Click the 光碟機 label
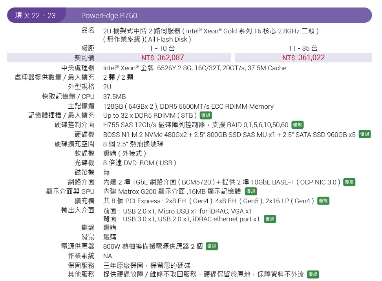Image resolution: width=382 pixels, height=281 pixels. tap(84, 163)
